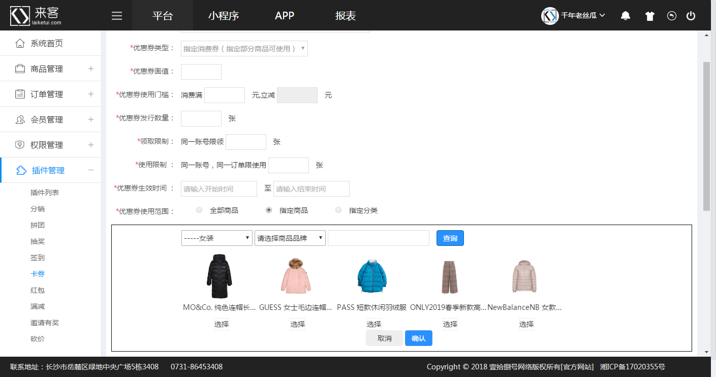Click the laiketui logo

[36, 15]
